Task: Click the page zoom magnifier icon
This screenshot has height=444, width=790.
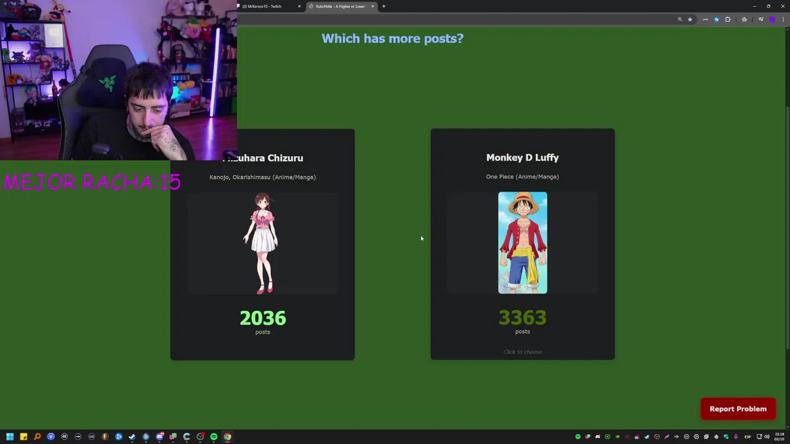Action: (x=680, y=19)
